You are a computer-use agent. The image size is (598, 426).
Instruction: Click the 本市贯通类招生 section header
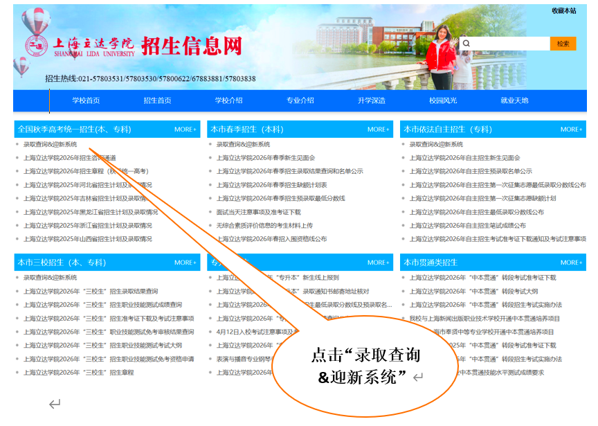[x=431, y=263]
